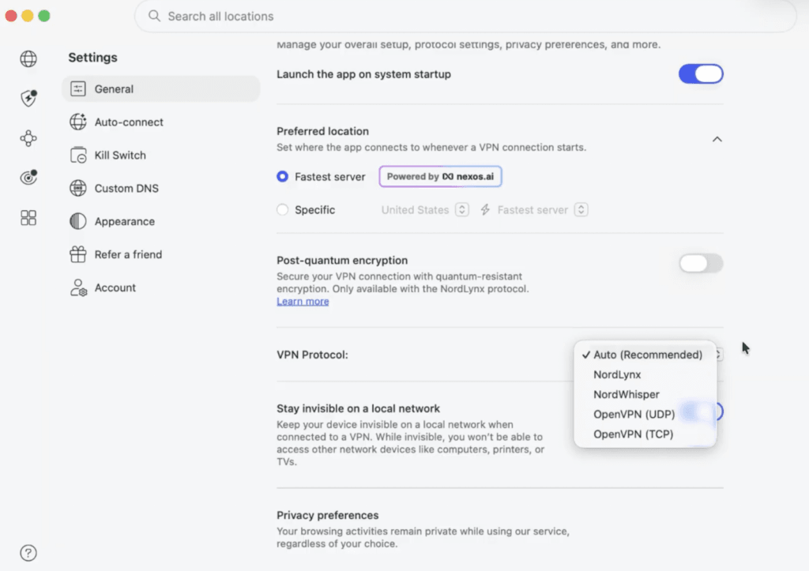Open the four-squares apps grid icon
Screen dimensions: 809x571
pos(28,218)
